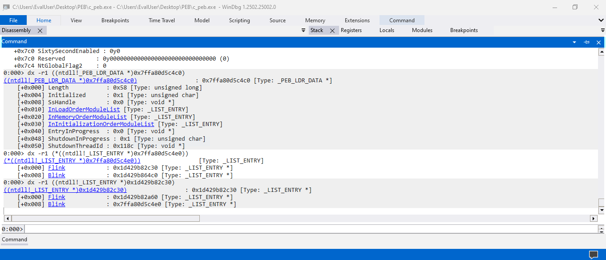Open the File menu
This screenshot has height=260, width=606.
click(13, 20)
